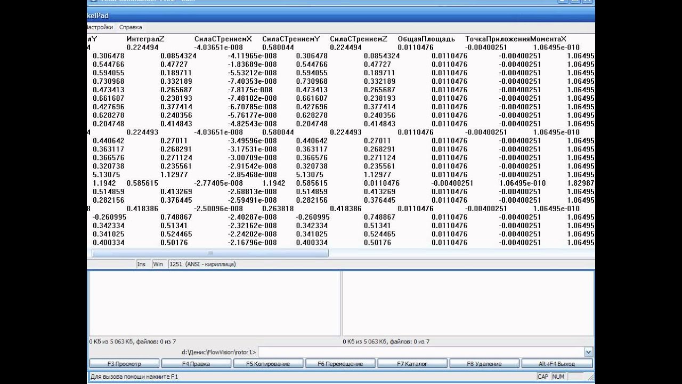The image size is (682, 384).
Task: Click the value -5.53212e-008
Action: pos(253,73)
